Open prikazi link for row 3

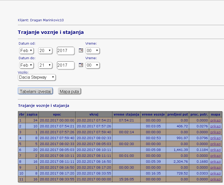coord(216,132)
